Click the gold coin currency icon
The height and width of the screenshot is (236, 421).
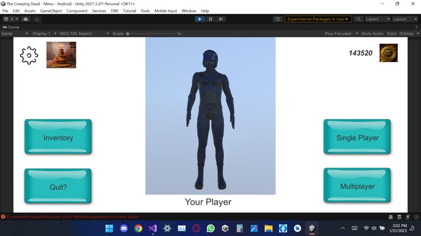point(388,53)
